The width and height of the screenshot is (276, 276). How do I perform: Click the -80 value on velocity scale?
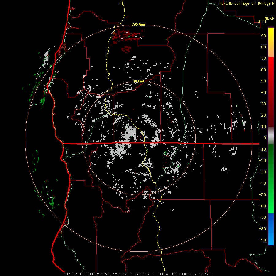[262, 229]
